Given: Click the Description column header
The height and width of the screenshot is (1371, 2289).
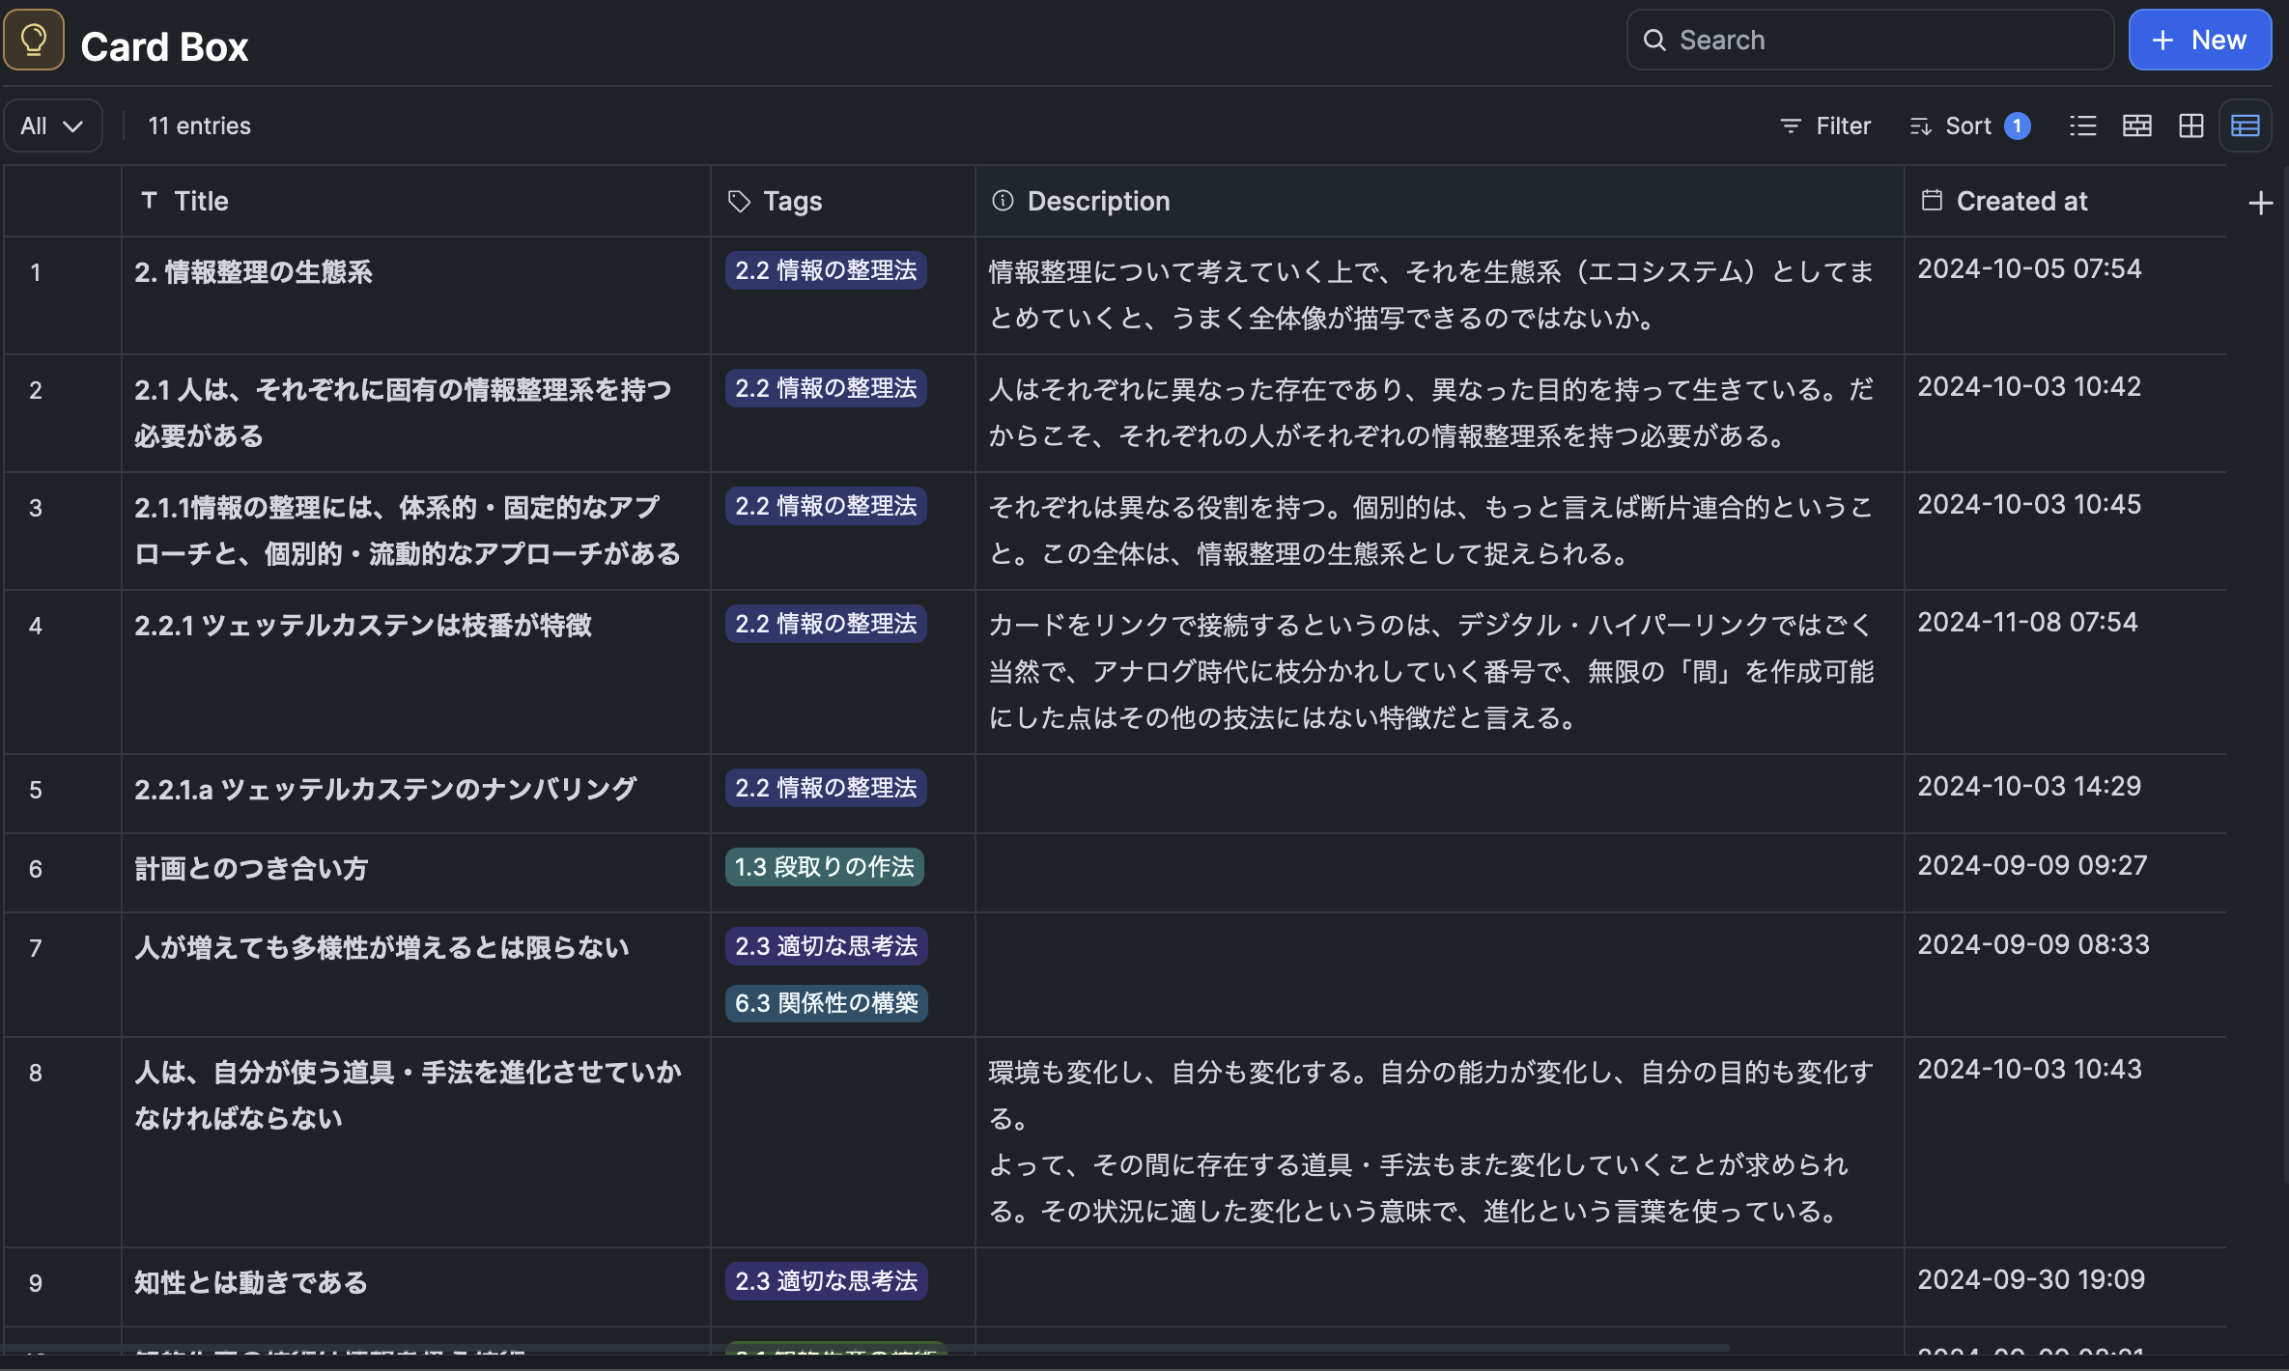Looking at the screenshot, I should [x=1099, y=201].
